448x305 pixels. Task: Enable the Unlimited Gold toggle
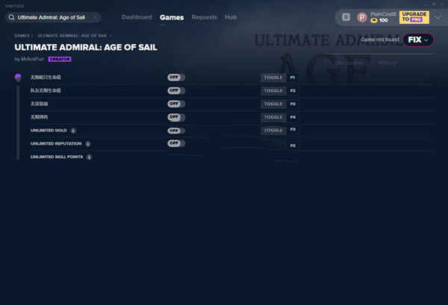point(176,131)
